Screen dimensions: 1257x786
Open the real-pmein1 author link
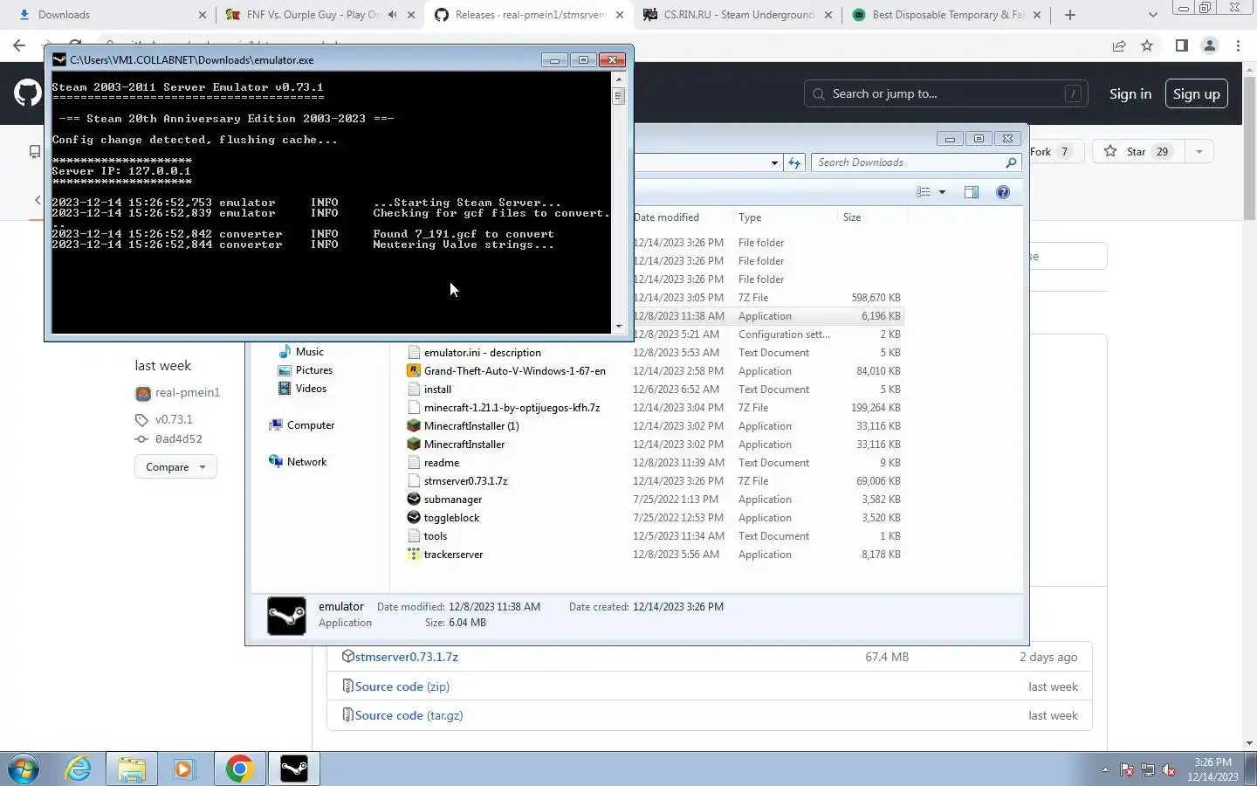coord(188,392)
